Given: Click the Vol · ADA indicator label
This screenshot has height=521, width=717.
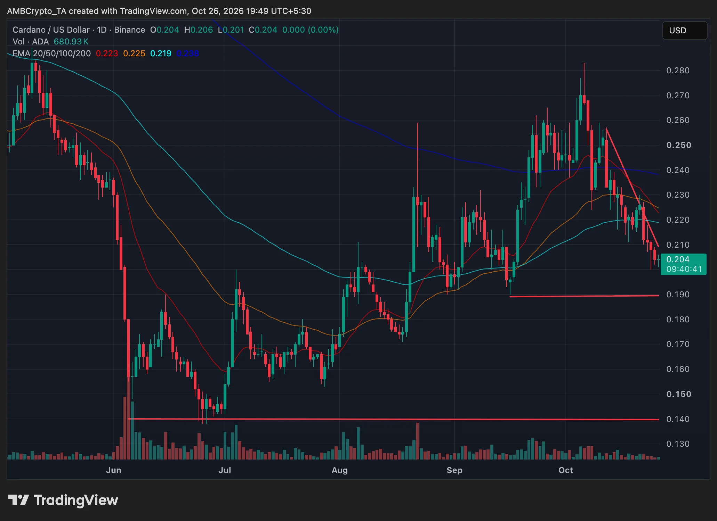Looking at the screenshot, I should [31, 42].
